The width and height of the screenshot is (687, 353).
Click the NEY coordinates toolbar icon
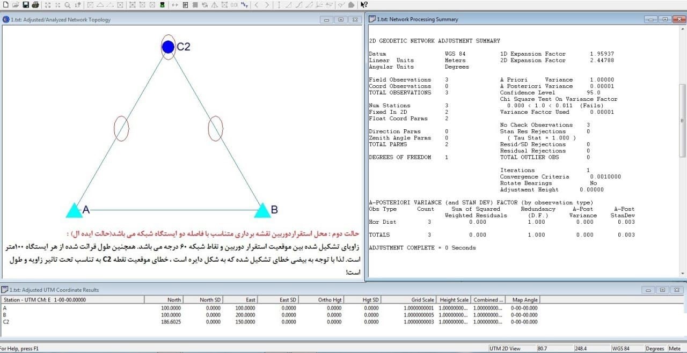(245, 5)
